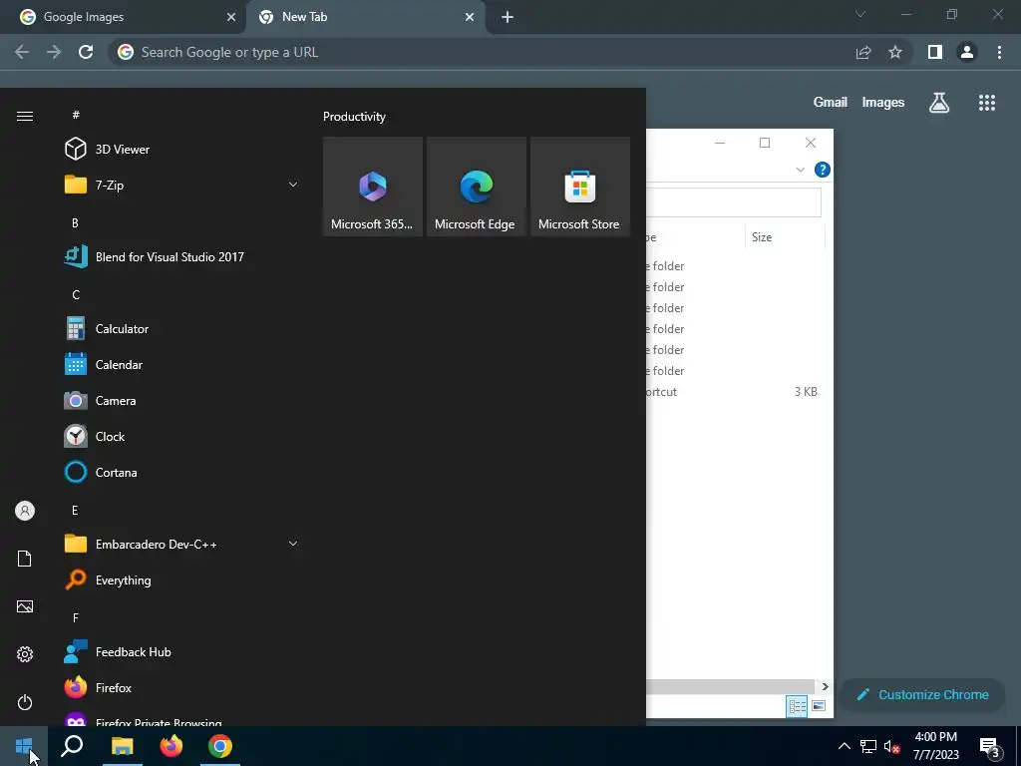Open Chrome's three-dot menu
This screenshot has height=766, width=1021.
[x=999, y=52]
